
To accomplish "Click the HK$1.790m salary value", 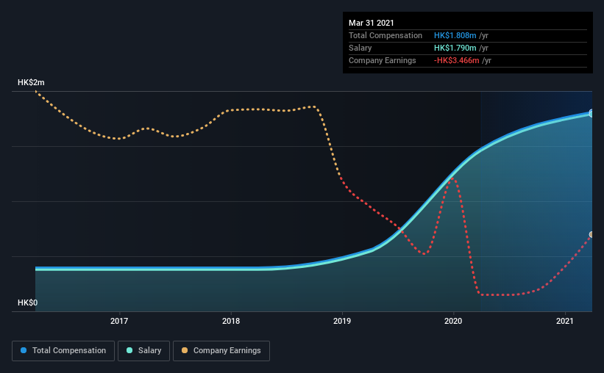I will click(x=455, y=48).
